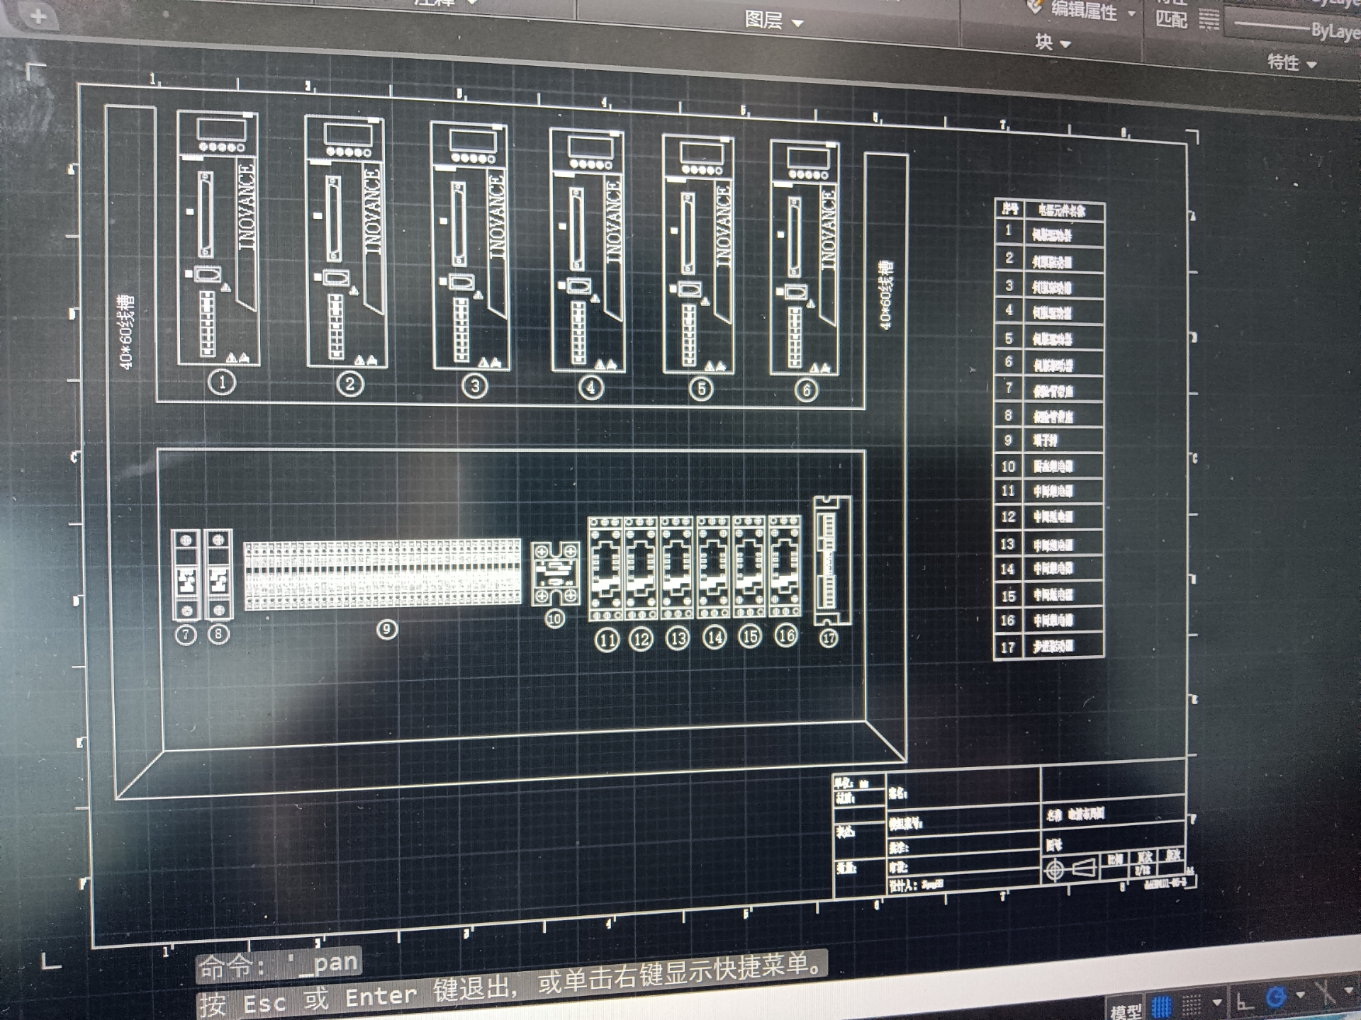This screenshot has height=1020, width=1361.
Task: Toggle the grid display in status bar
Action: 1162,1007
